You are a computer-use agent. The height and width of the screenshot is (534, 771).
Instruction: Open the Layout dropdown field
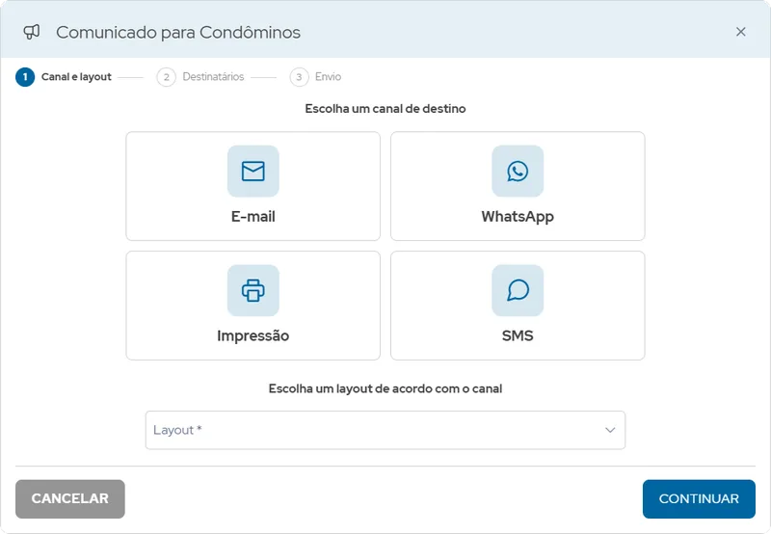click(385, 430)
